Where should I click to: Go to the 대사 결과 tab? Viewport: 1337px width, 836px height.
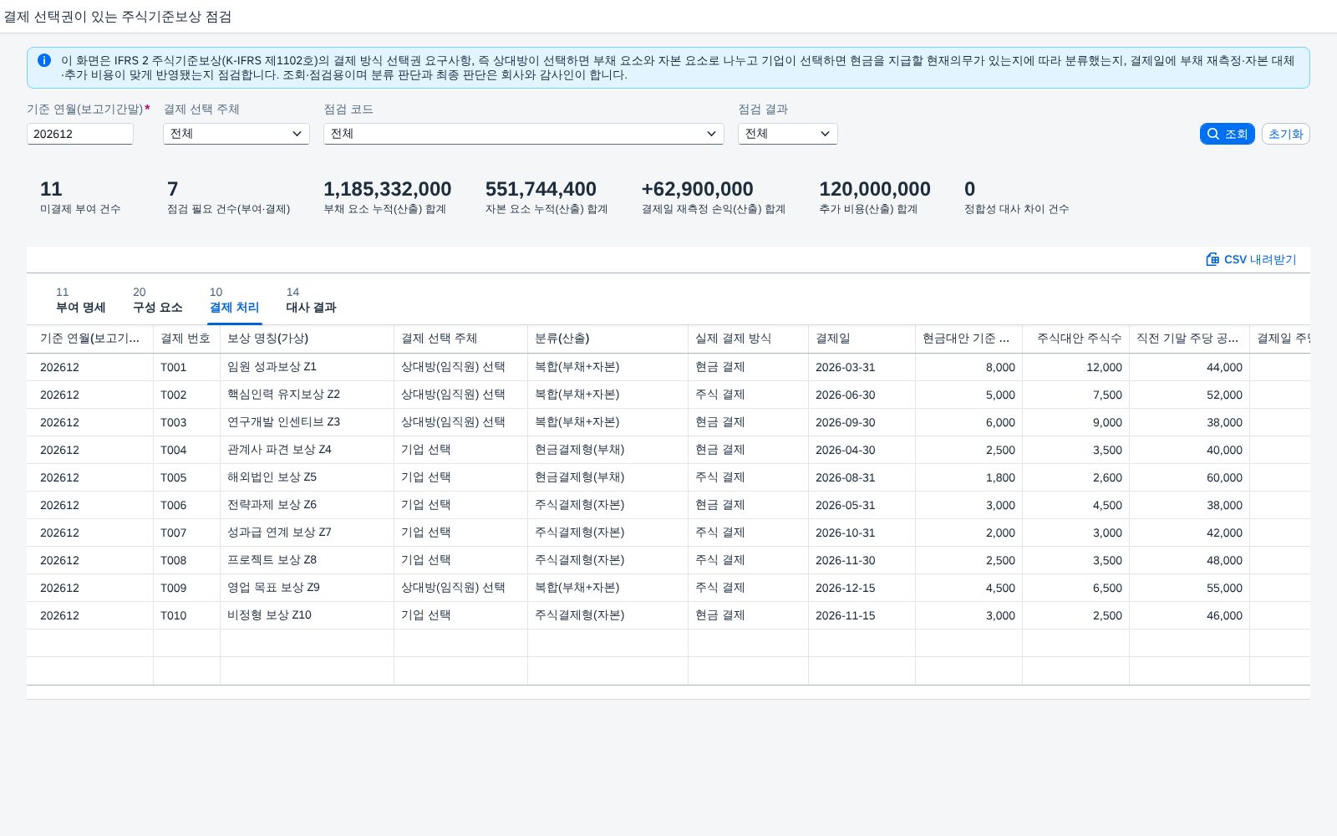click(312, 300)
